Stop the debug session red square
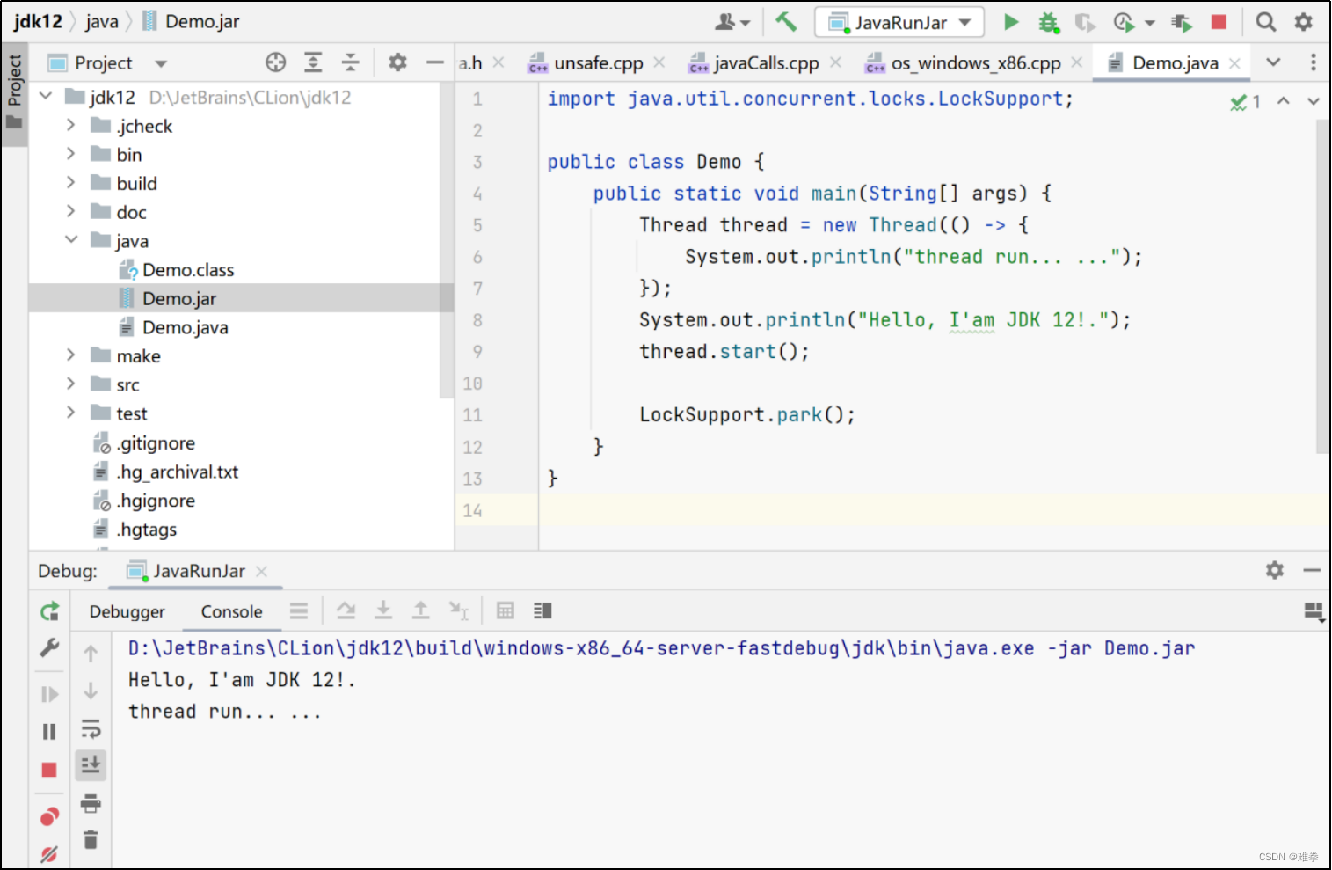The height and width of the screenshot is (870, 1332). pyautogui.click(x=49, y=770)
